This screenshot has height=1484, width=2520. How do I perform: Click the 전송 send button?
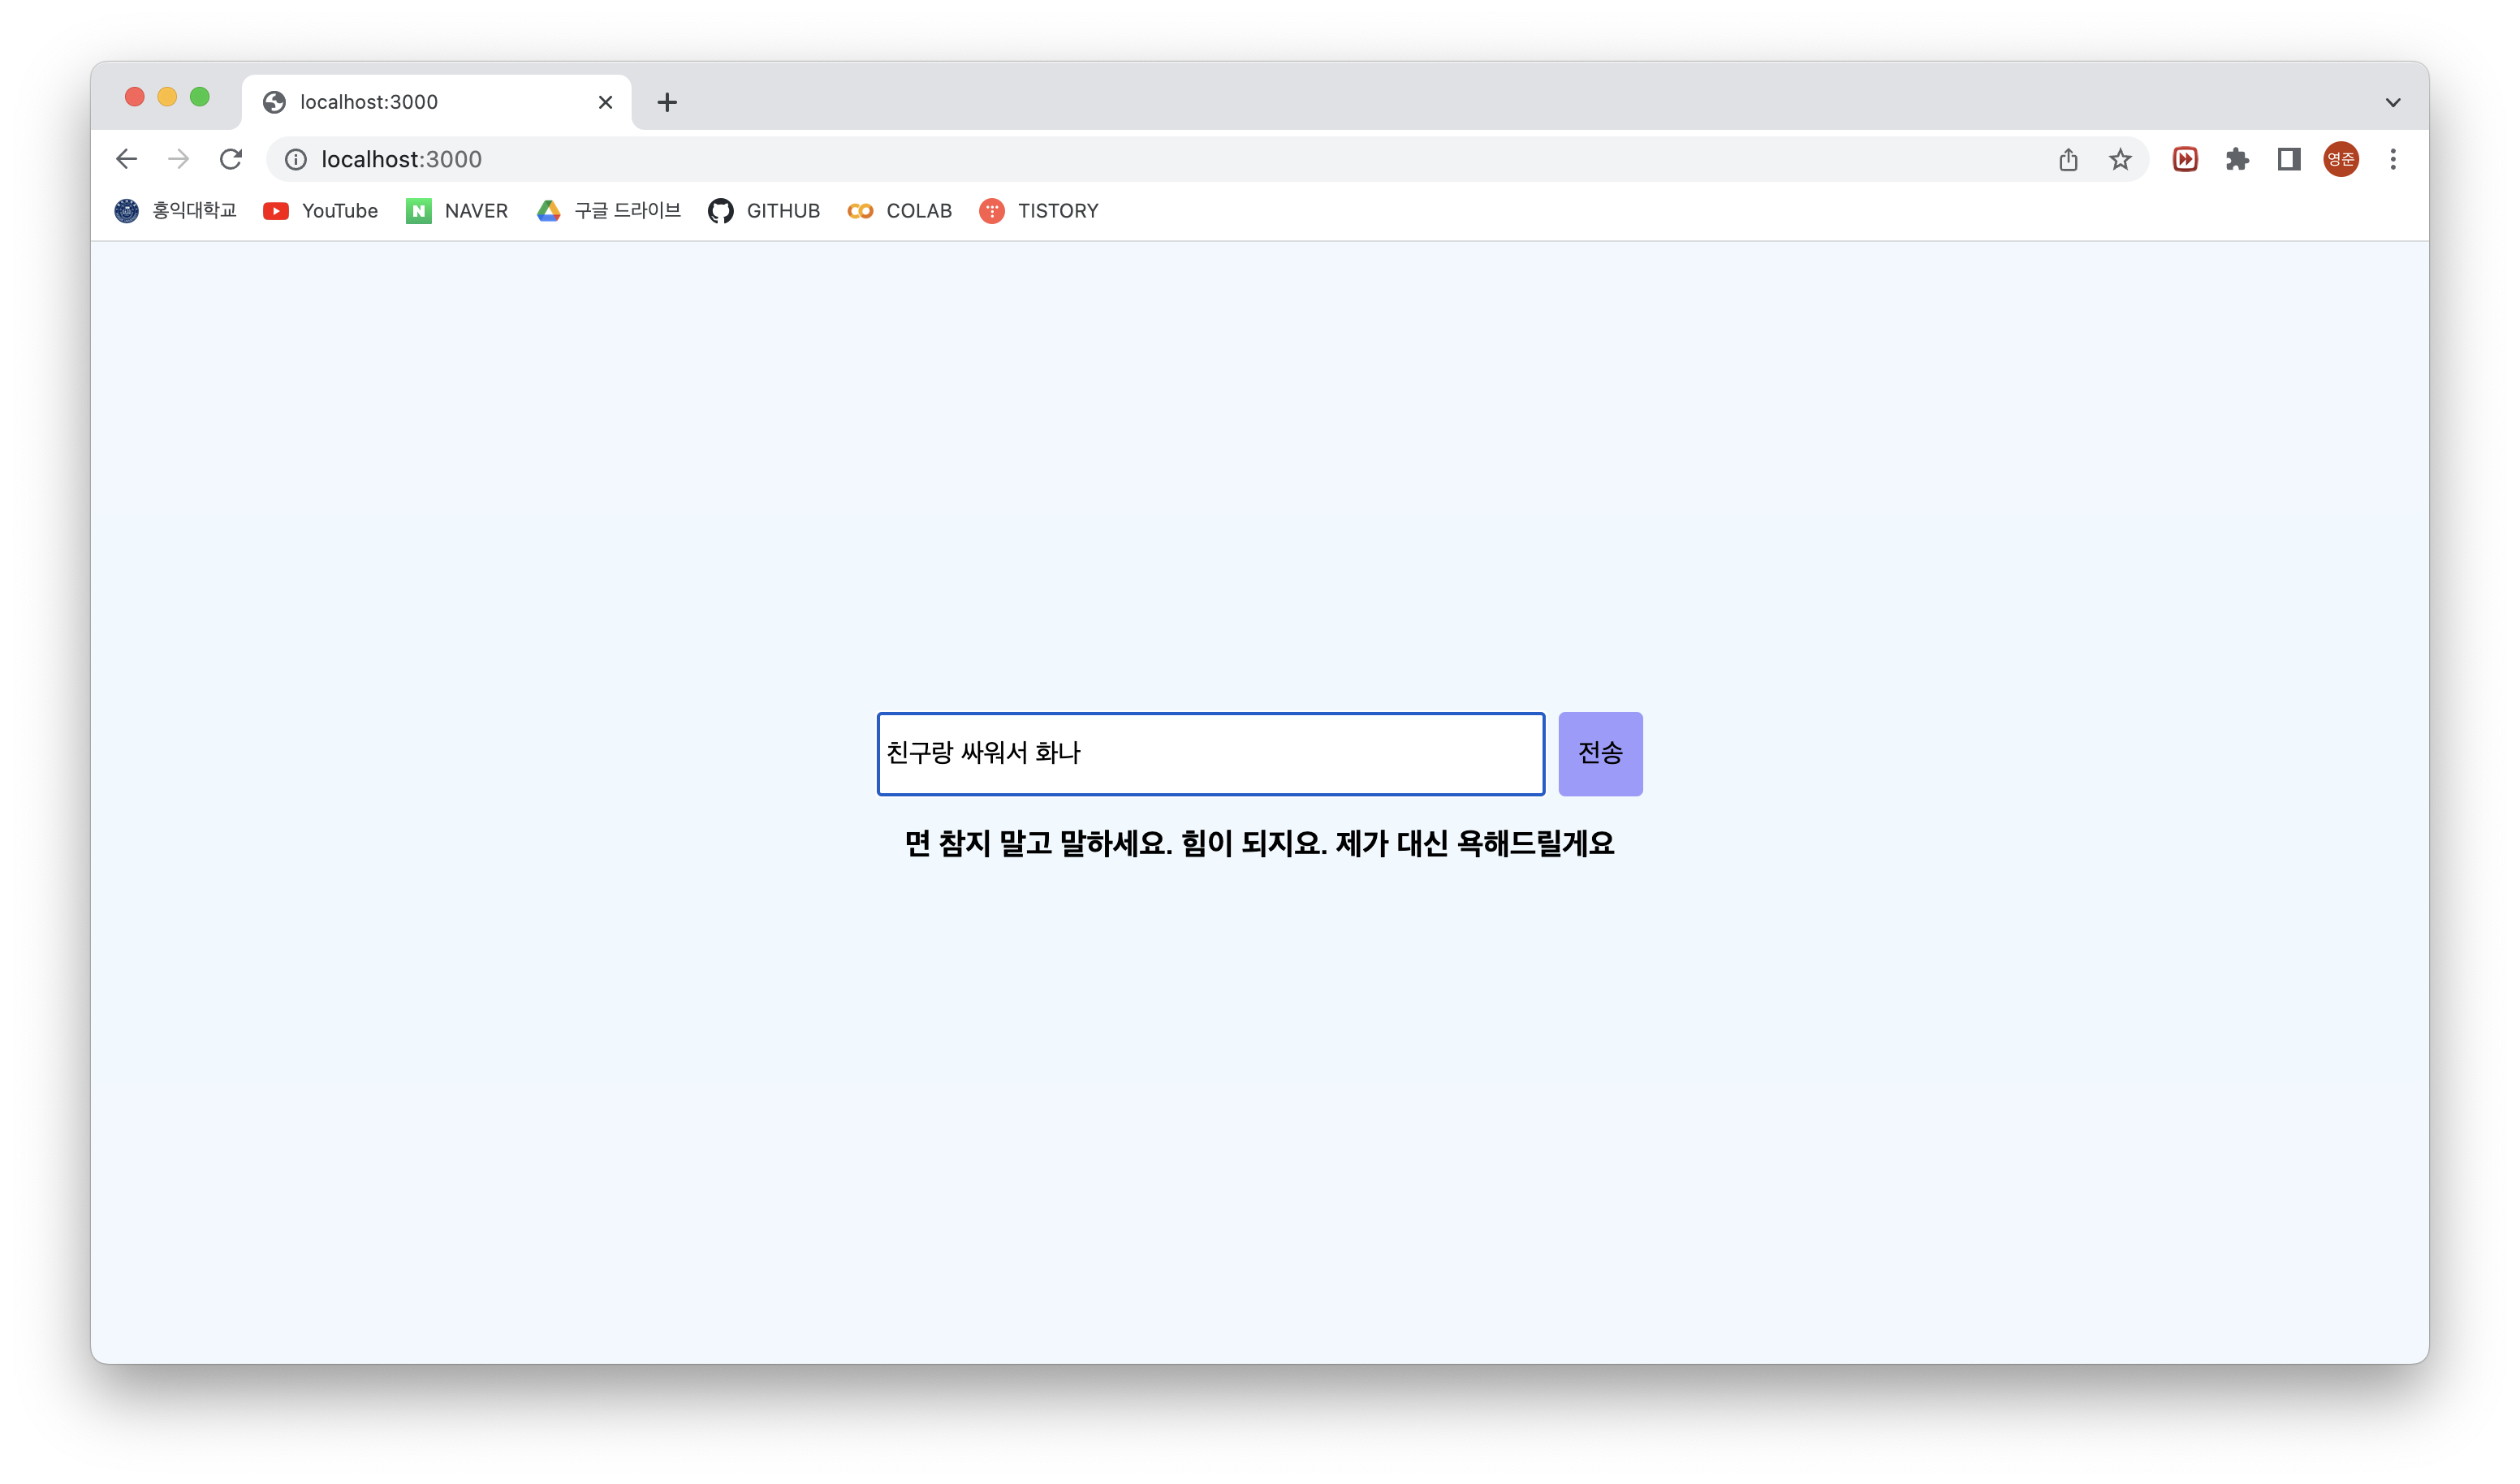click(x=1600, y=754)
